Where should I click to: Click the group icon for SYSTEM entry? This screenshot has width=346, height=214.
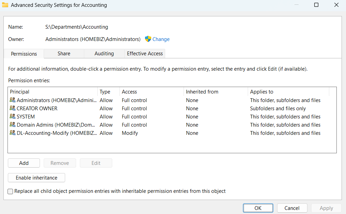(13, 116)
